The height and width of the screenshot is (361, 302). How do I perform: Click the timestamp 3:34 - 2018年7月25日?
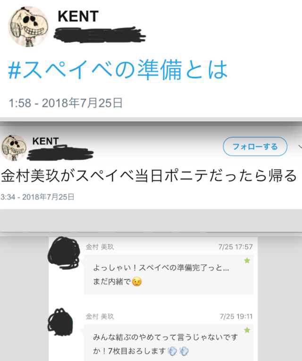(37, 197)
